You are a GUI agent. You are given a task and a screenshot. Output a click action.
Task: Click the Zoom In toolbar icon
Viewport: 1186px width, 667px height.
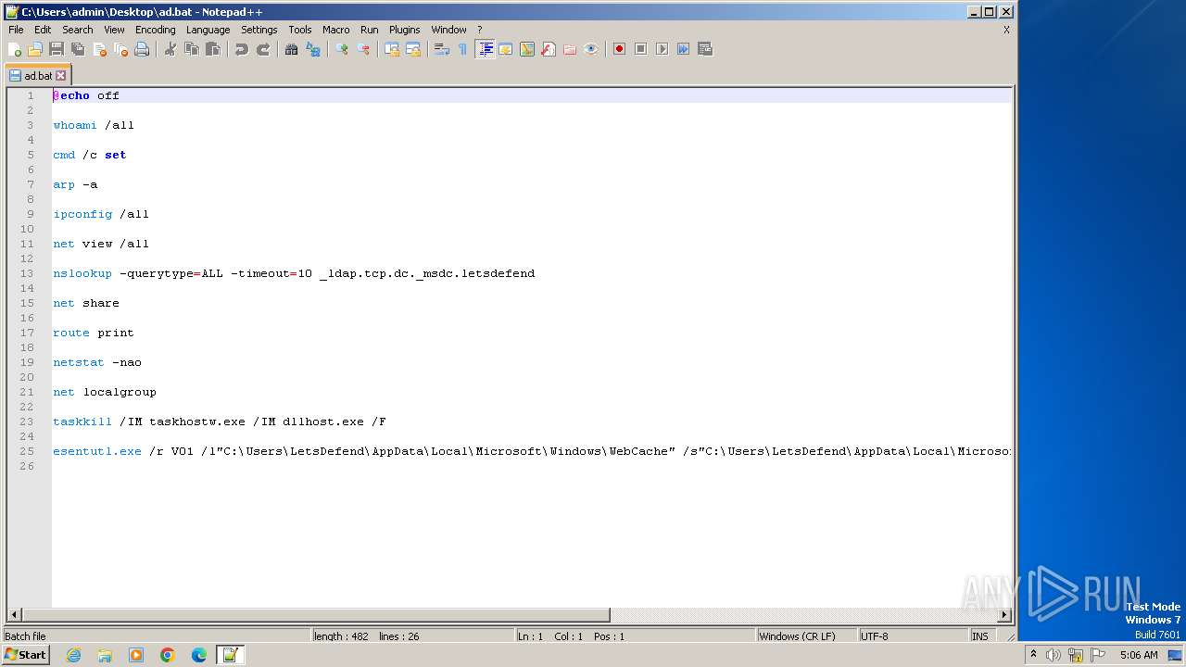coord(342,49)
